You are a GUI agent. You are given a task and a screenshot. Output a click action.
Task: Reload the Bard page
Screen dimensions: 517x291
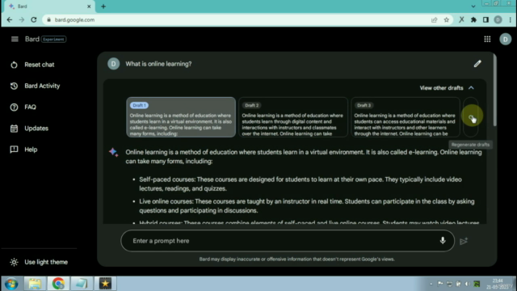34,19
